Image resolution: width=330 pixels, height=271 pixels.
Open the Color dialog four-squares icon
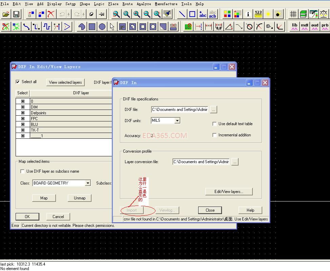click(x=227, y=14)
